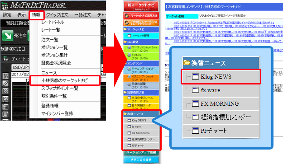Click the 為替ニュース folder icon in enlarged panel
This screenshot has width=283, height=164.
click(x=187, y=63)
